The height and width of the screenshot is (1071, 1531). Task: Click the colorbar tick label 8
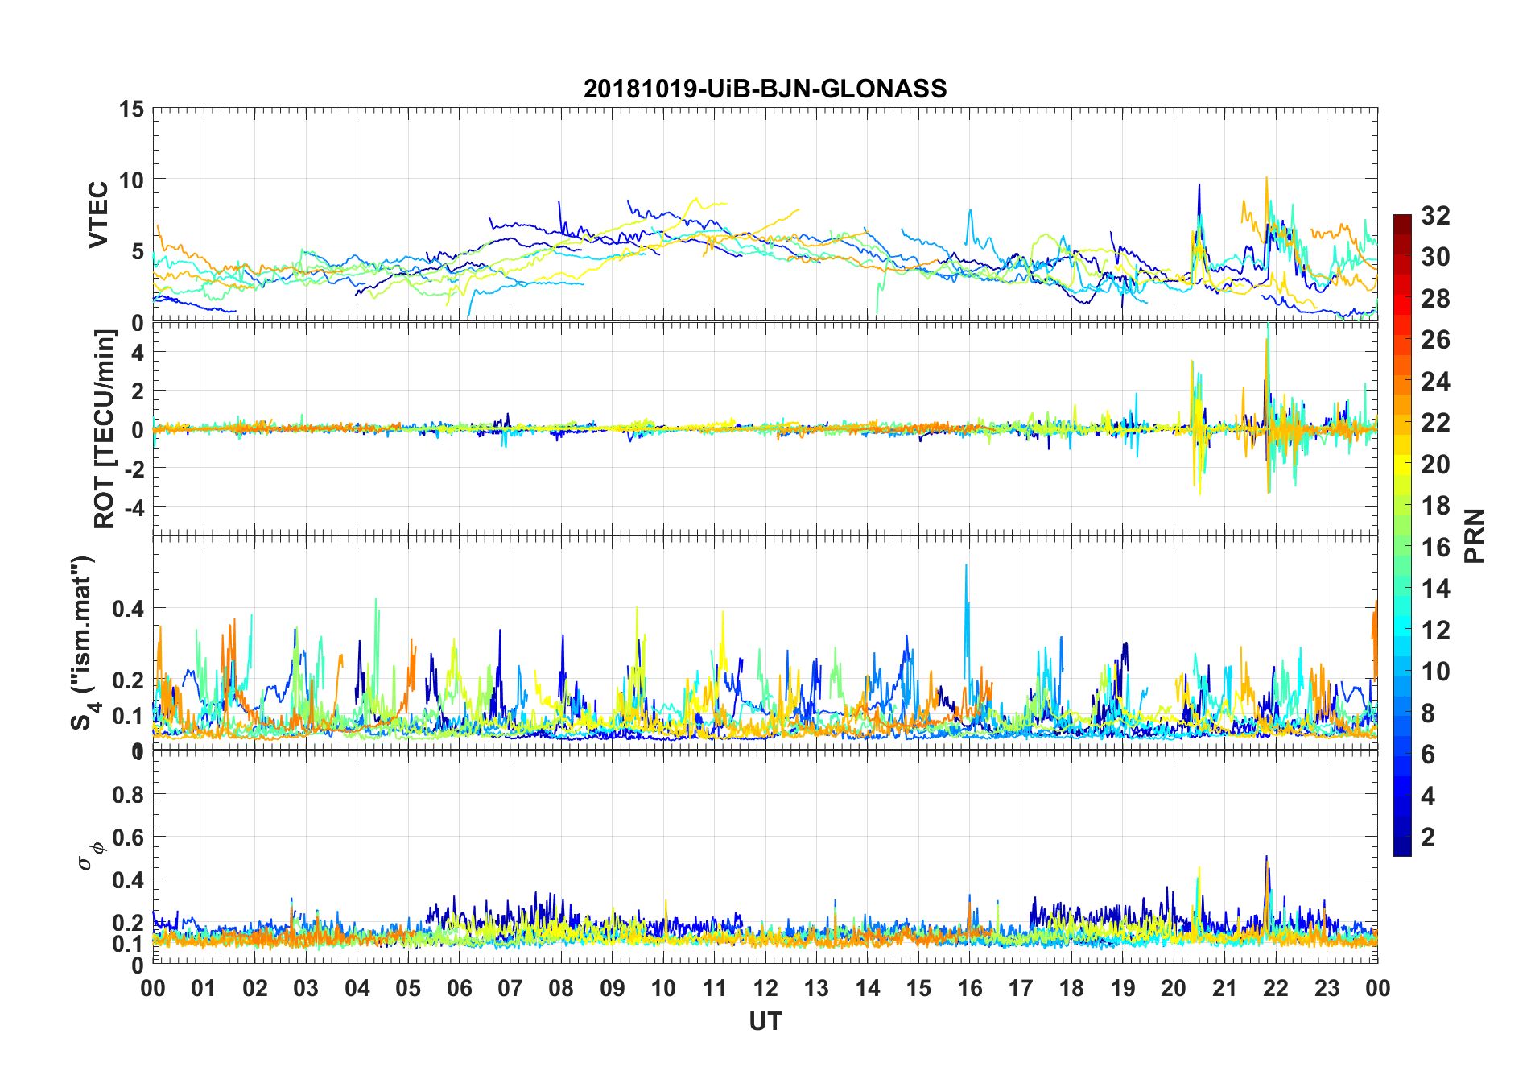1428,713
